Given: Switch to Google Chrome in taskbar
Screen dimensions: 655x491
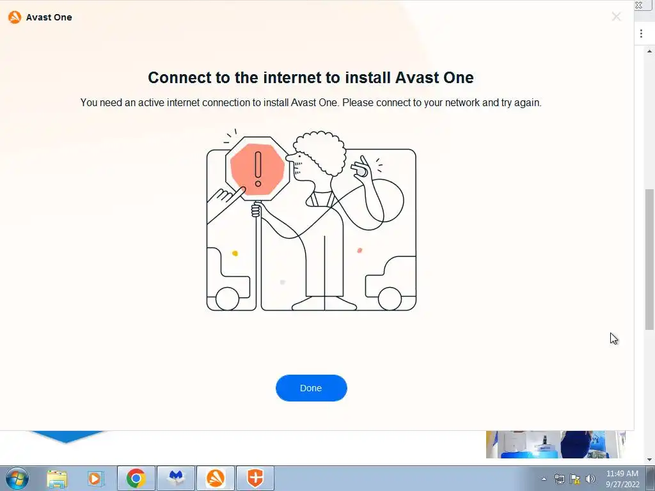Looking at the screenshot, I should (x=136, y=478).
